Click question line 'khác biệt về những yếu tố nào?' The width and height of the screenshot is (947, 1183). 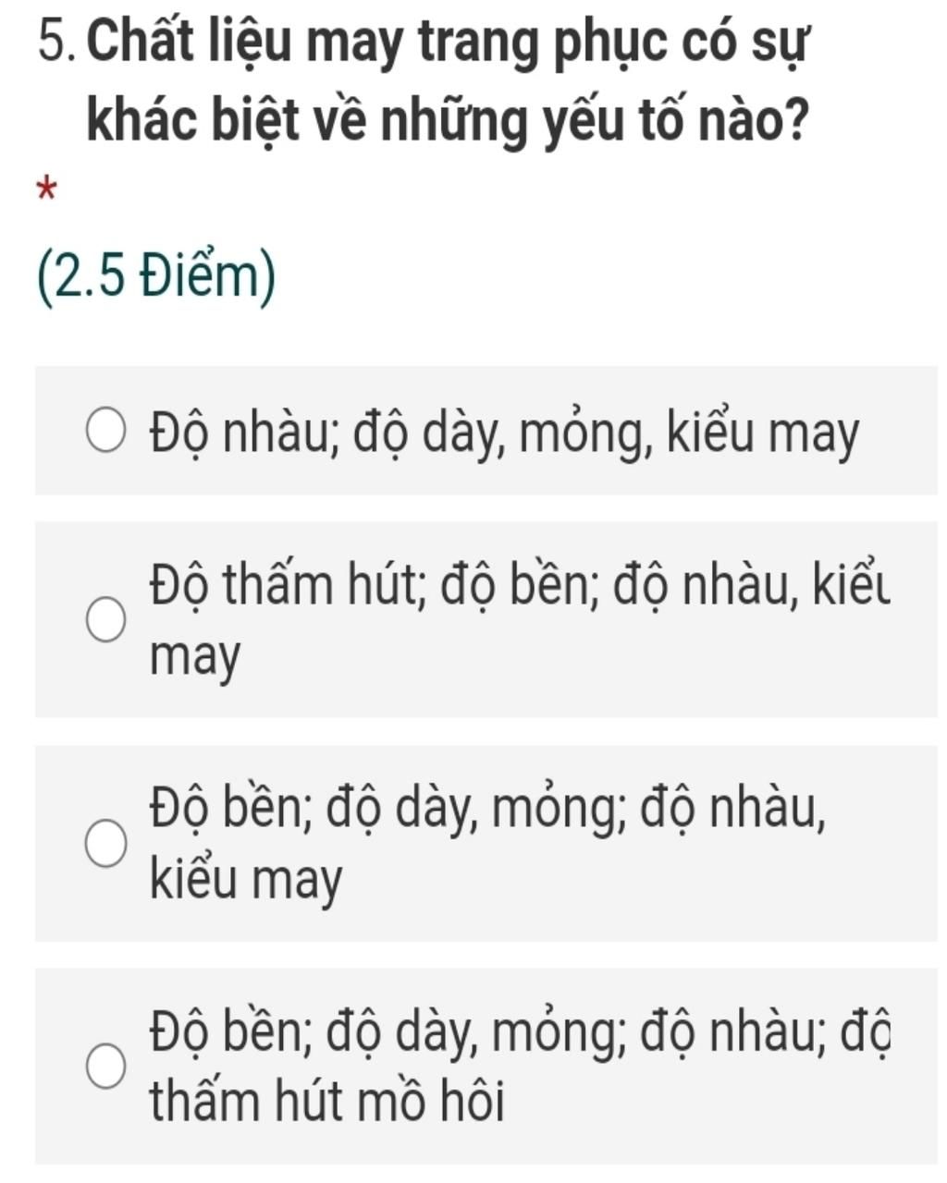pyautogui.click(x=445, y=124)
